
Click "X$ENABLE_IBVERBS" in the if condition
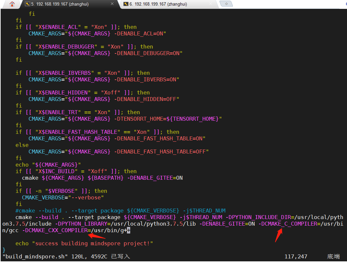pyautogui.click(x=65, y=73)
